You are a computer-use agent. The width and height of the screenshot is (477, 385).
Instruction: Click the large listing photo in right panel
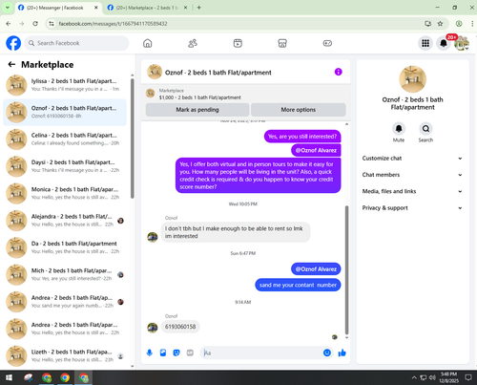point(412,79)
